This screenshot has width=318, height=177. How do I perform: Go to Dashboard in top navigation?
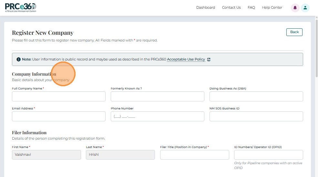tap(205, 8)
